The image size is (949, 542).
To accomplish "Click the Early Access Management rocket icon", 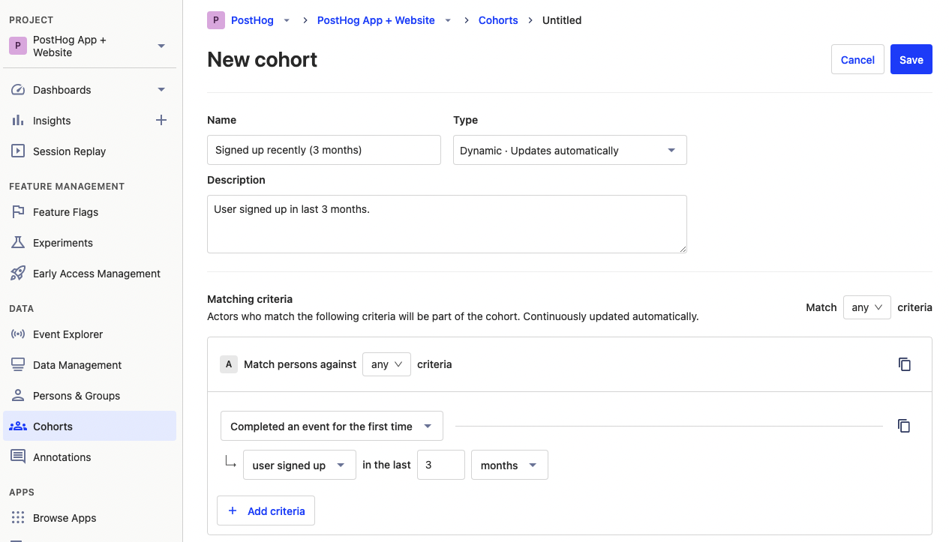I will pyautogui.click(x=18, y=274).
